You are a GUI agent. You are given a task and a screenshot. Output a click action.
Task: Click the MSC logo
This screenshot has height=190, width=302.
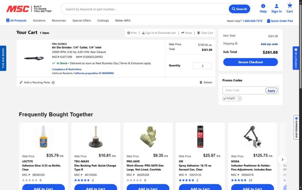[x=17, y=8]
